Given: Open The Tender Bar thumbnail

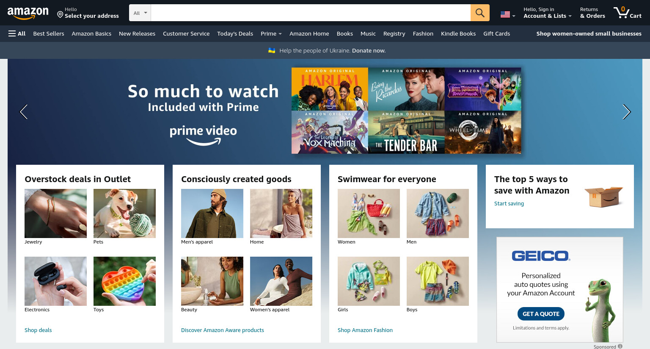Looking at the screenshot, I should (406, 132).
